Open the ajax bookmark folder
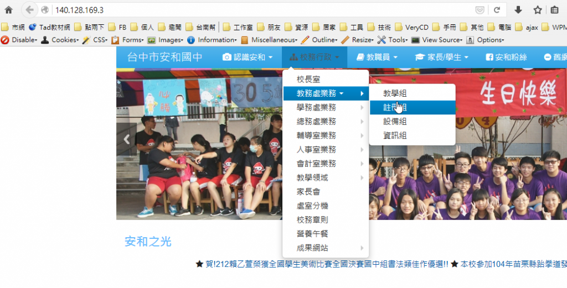Screen dimensions: 567x288 [527, 28]
